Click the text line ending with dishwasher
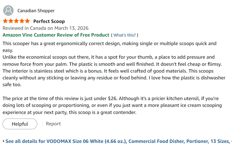Image resolution: width=232 pixels, height=146 pixels. (114, 78)
